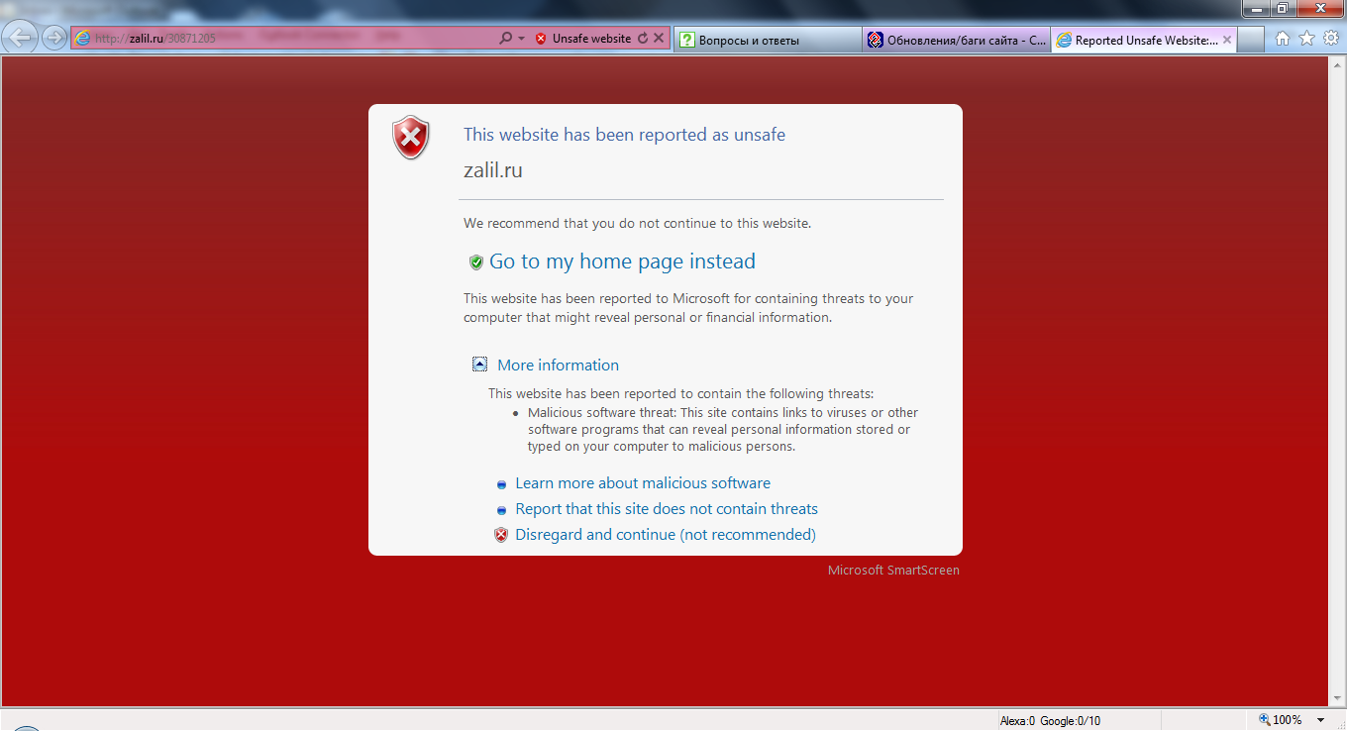Image resolution: width=1347 pixels, height=731 pixels.
Task: Click the scrollbar down arrow
Action: (1337, 699)
